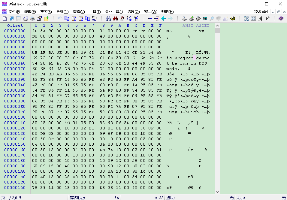Screen dimensions: 287x200
Task: Click ASCII text 'PE' in row 00000110
Action: coord(169,123)
